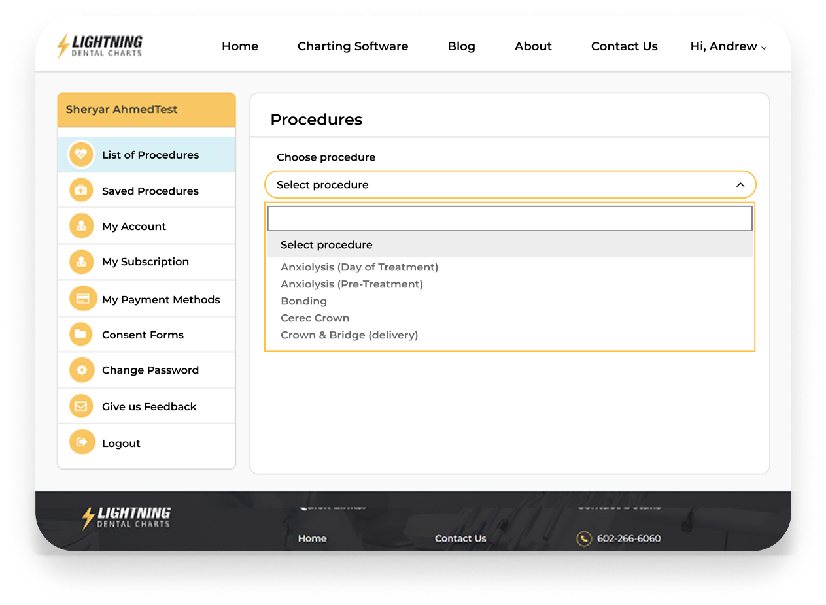The height and width of the screenshot is (605, 826).
Task: Go to the Blog page
Action: pyautogui.click(x=461, y=46)
